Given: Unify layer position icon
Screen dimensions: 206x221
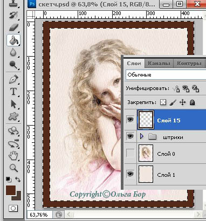Looking at the screenshot, I should [x=176, y=88].
